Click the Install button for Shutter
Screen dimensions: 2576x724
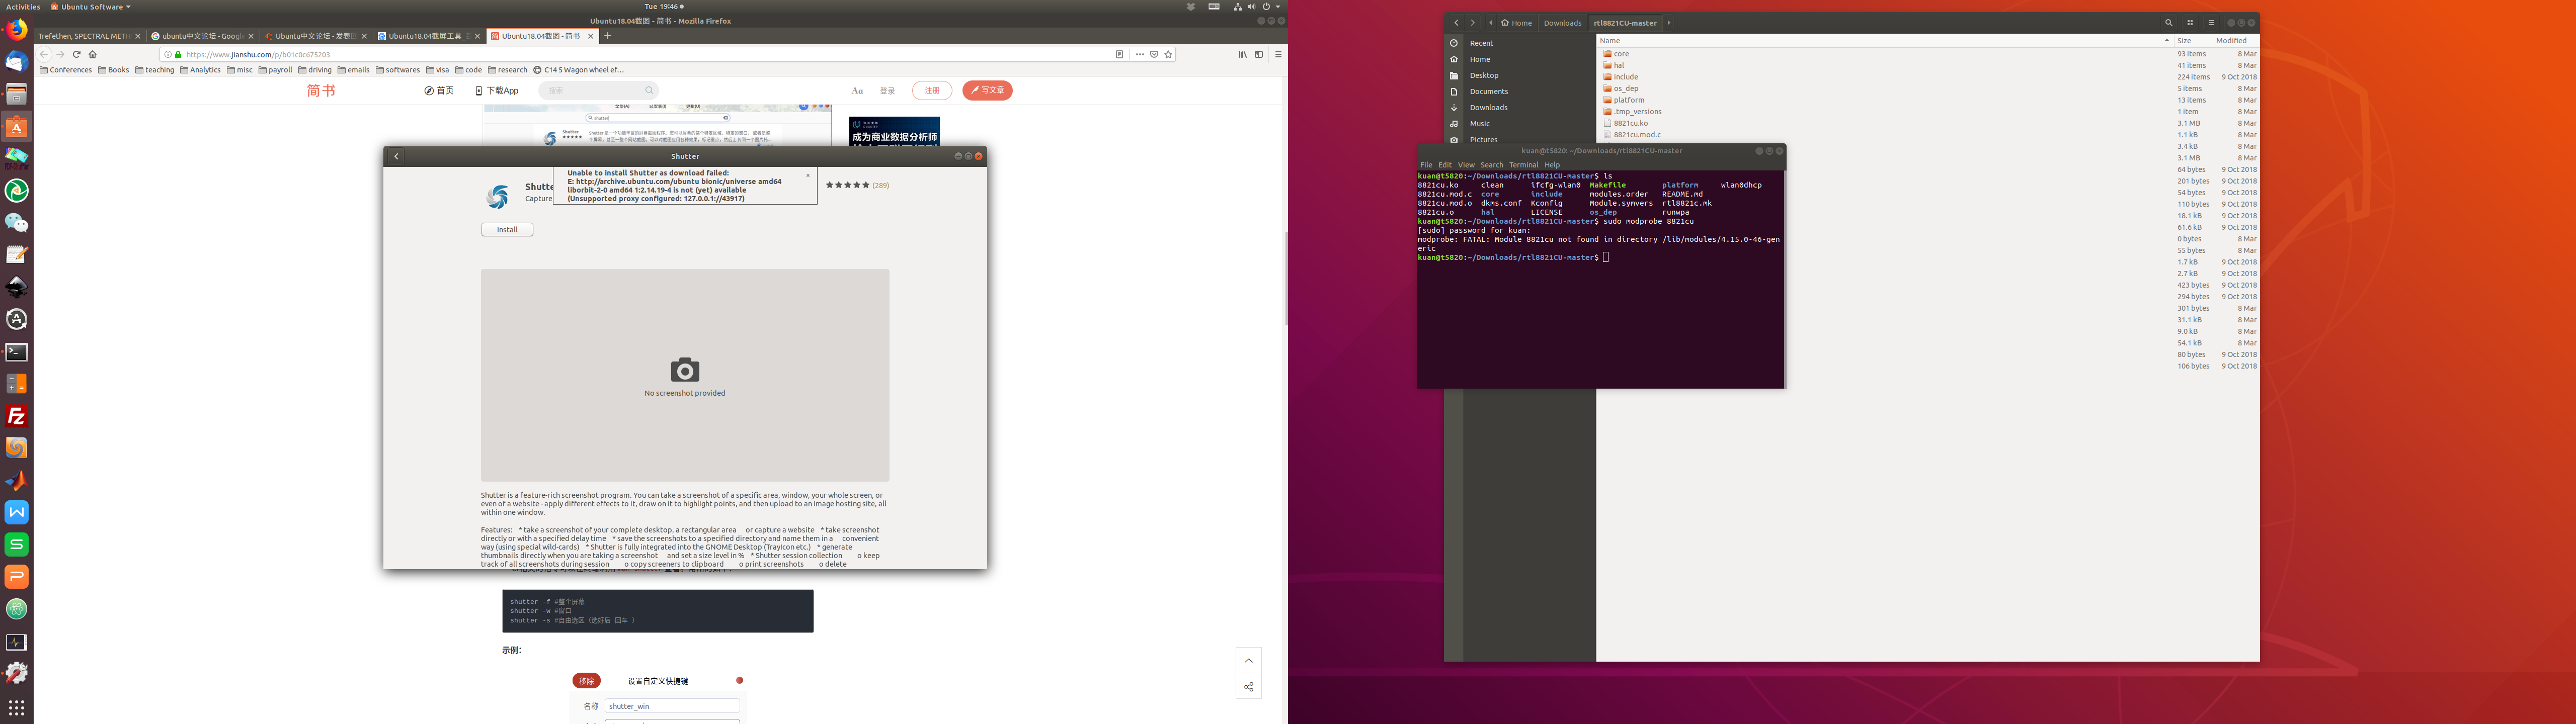[x=507, y=230]
